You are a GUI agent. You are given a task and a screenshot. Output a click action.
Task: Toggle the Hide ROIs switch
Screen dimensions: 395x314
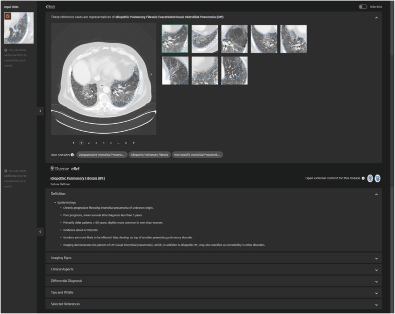[362, 7]
